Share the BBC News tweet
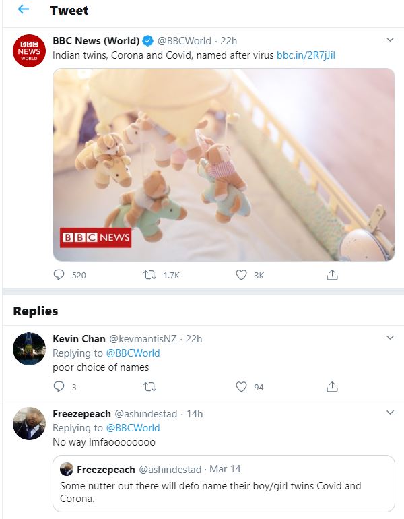 (332, 275)
